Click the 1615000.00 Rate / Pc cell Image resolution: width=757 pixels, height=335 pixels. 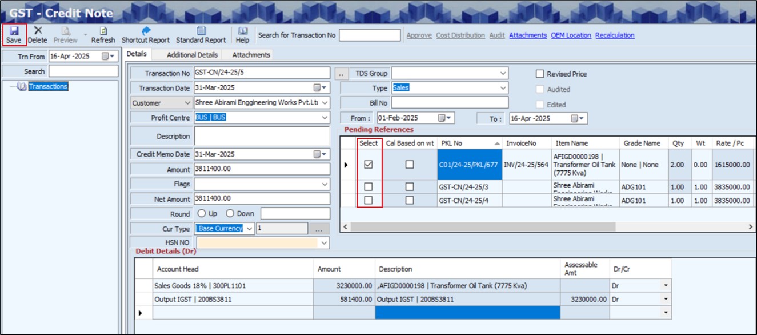pyautogui.click(x=733, y=165)
